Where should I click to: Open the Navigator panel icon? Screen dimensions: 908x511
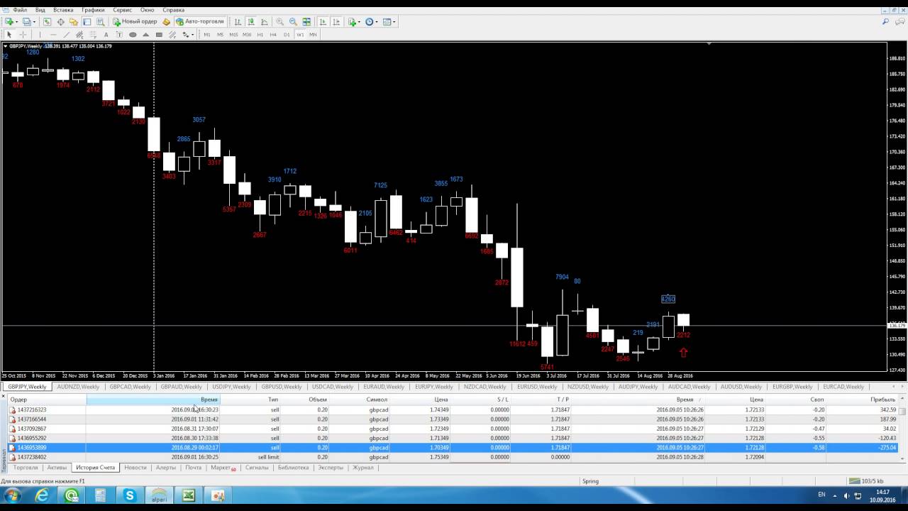coord(74,21)
